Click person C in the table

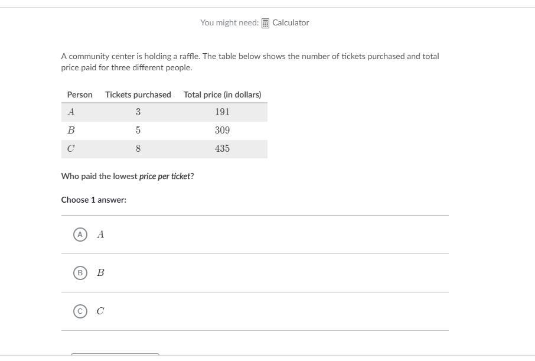[x=71, y=149]
